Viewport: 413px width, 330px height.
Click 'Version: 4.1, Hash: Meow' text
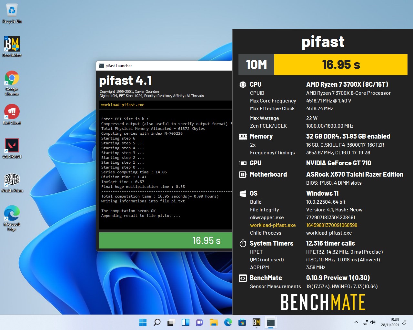pyautogui.click(x=334, y=210)
